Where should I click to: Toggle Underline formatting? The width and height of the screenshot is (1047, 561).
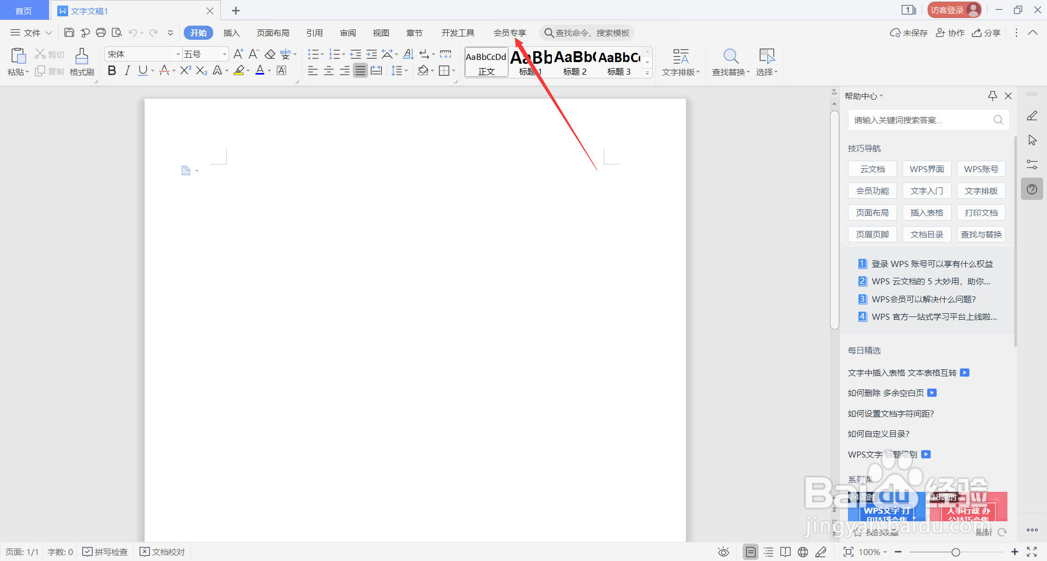click(143, 70)
